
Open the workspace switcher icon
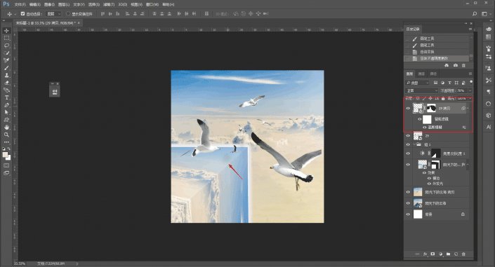(x=484, y=14)
